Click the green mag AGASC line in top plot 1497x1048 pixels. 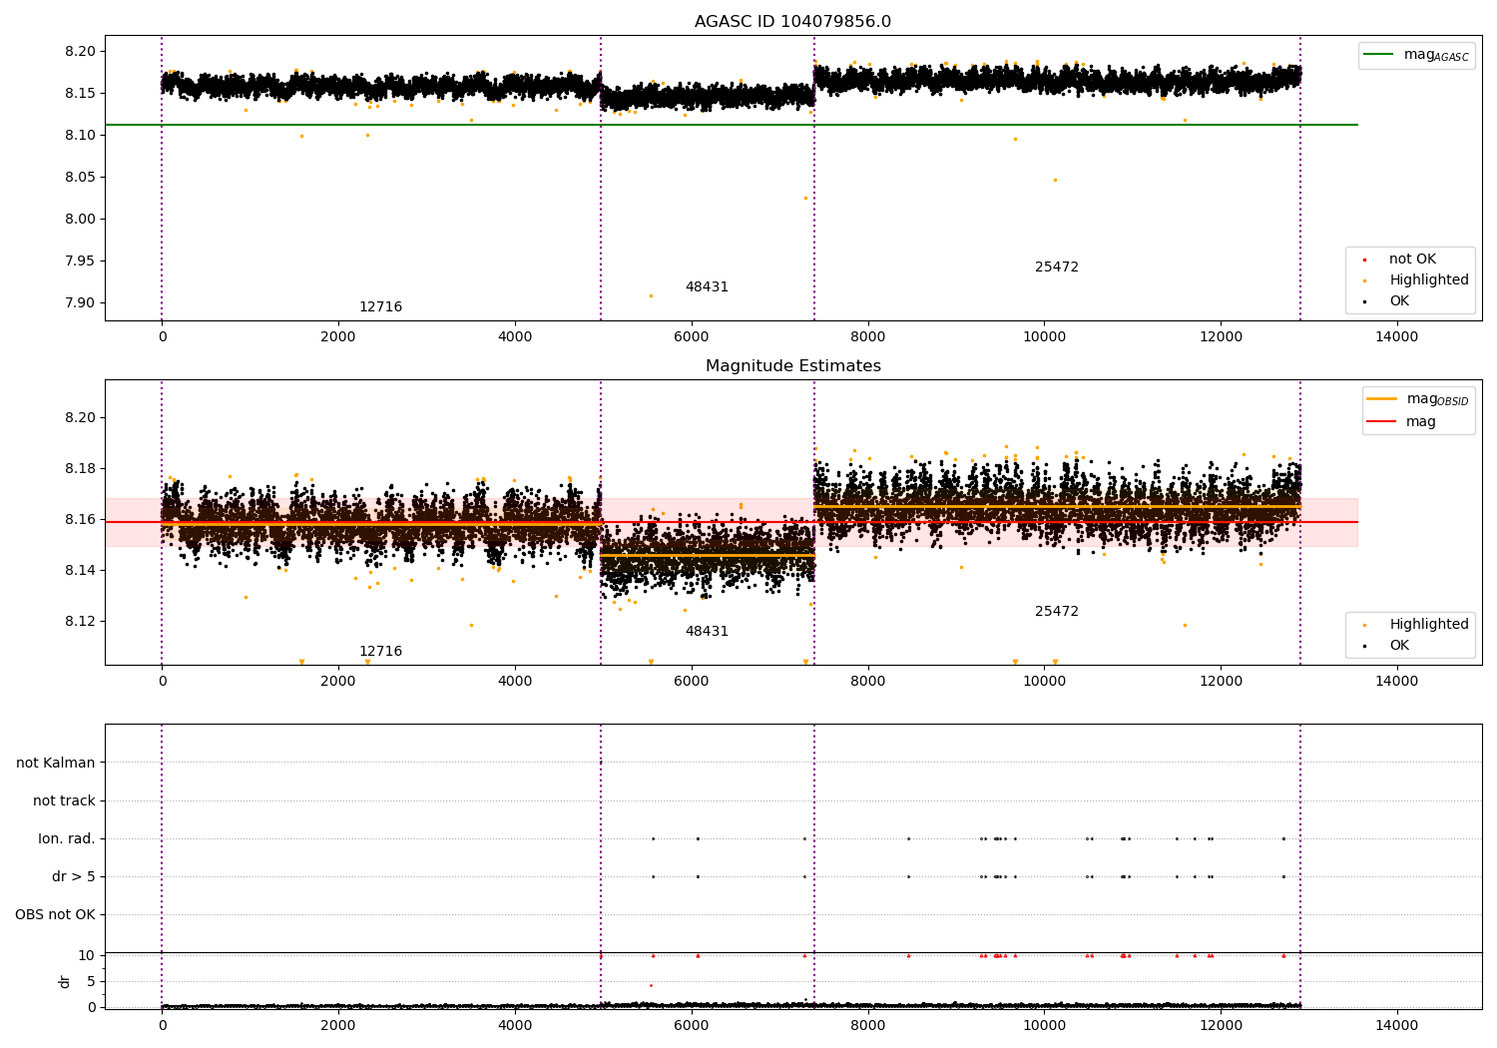[x=732, y=125]
